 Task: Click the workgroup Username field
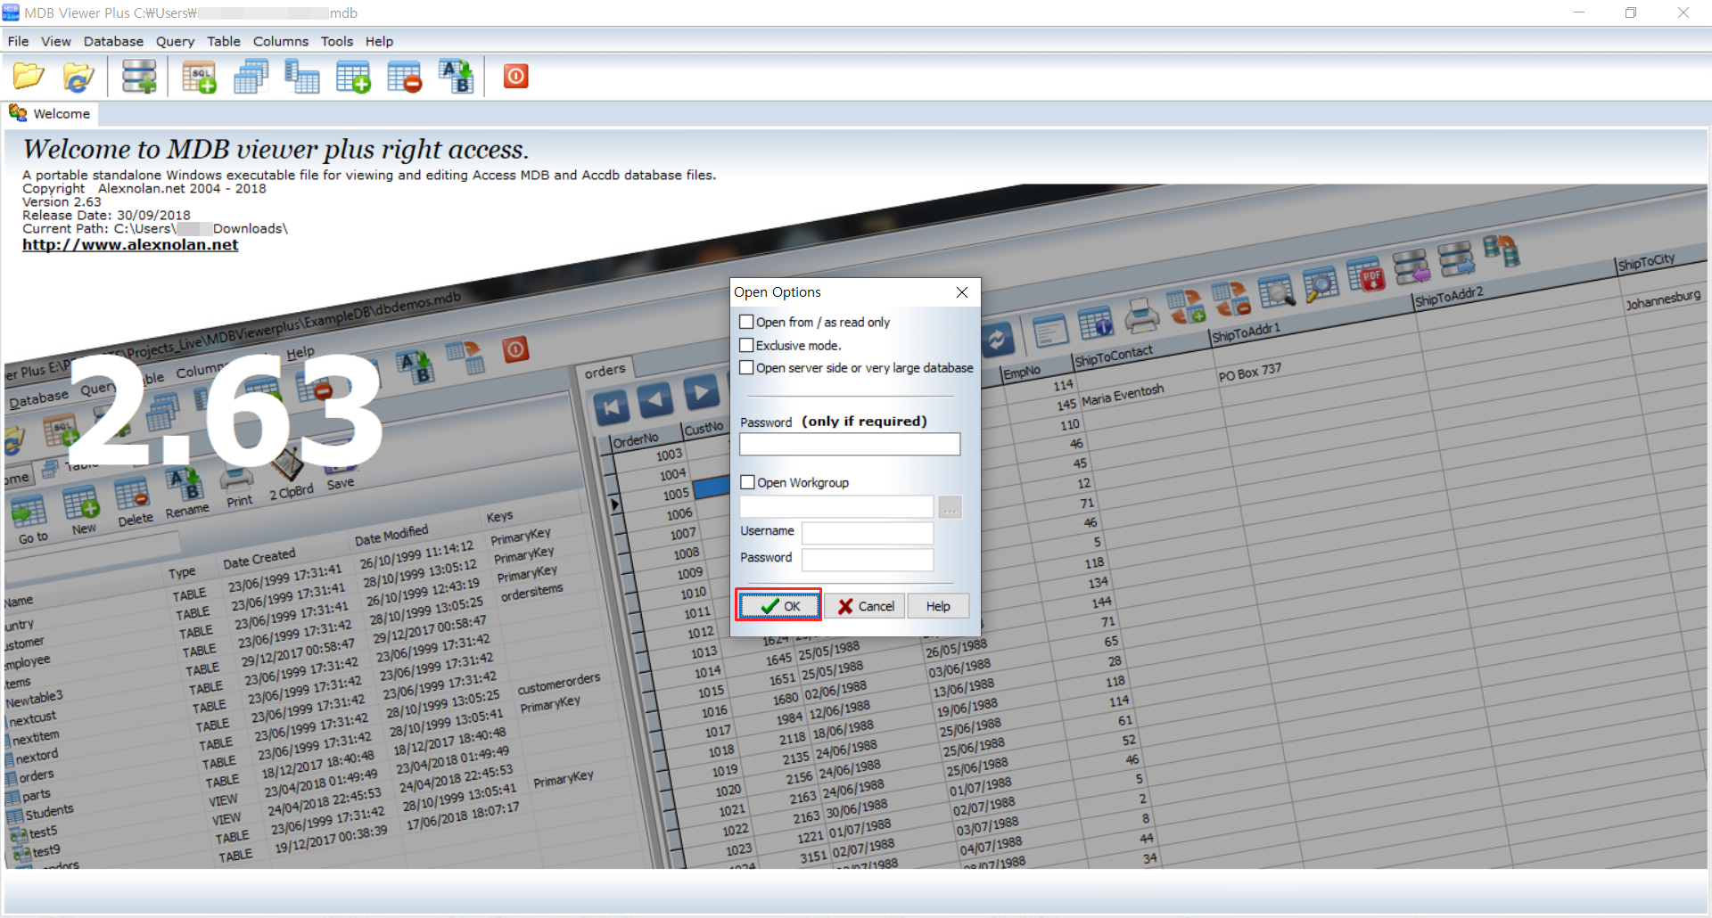point(868,533)
